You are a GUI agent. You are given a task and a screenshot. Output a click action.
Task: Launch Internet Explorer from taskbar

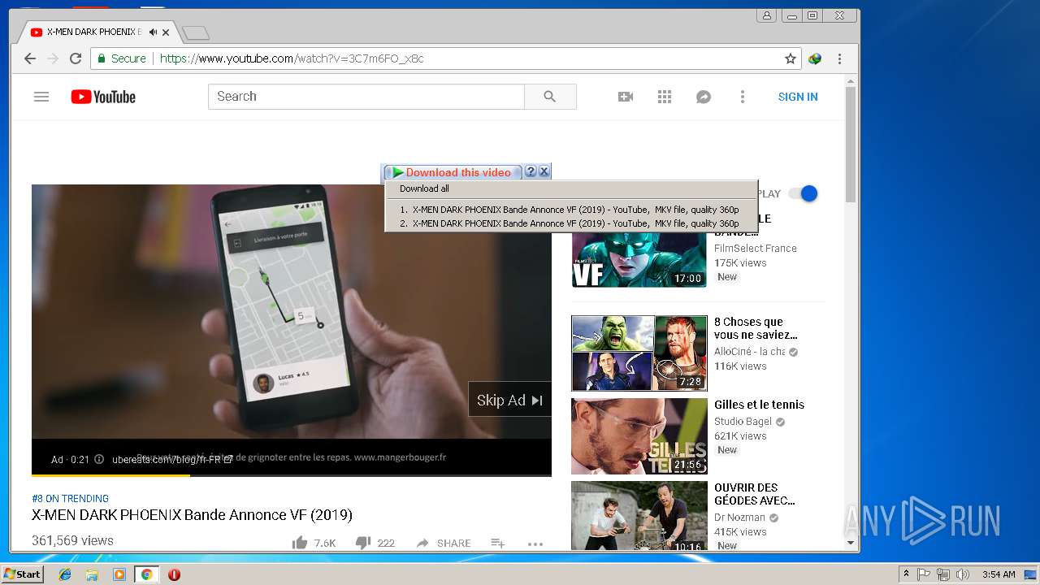pyautogui.click(x=65, y=574)
